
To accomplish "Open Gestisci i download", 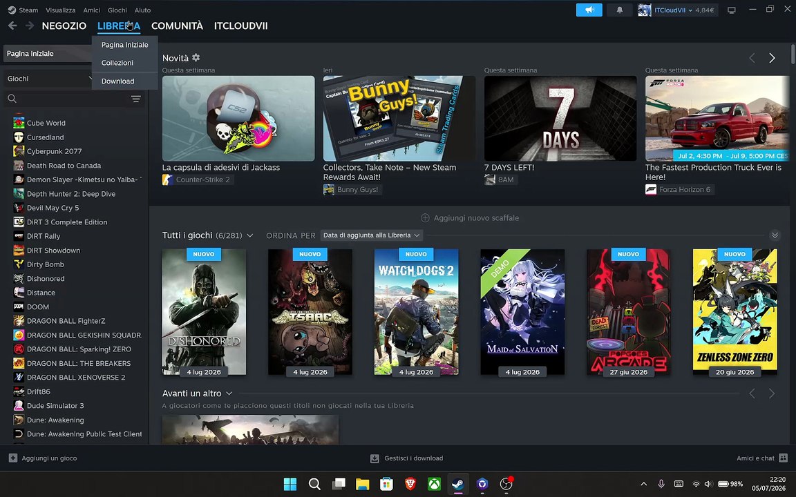I will coord(406,458).
